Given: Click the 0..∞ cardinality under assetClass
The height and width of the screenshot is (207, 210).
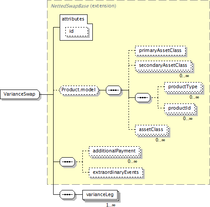Looking at the screenshot, I should coord(160,140).
